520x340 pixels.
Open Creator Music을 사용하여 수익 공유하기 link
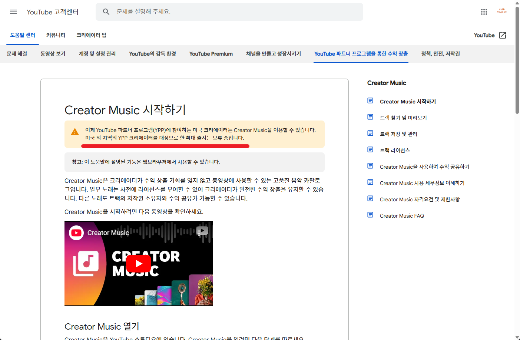point(424,167)
